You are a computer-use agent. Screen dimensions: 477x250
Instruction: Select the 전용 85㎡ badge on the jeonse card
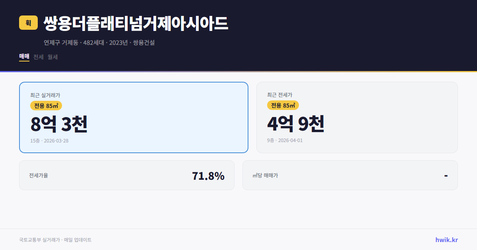click(282, 106)
